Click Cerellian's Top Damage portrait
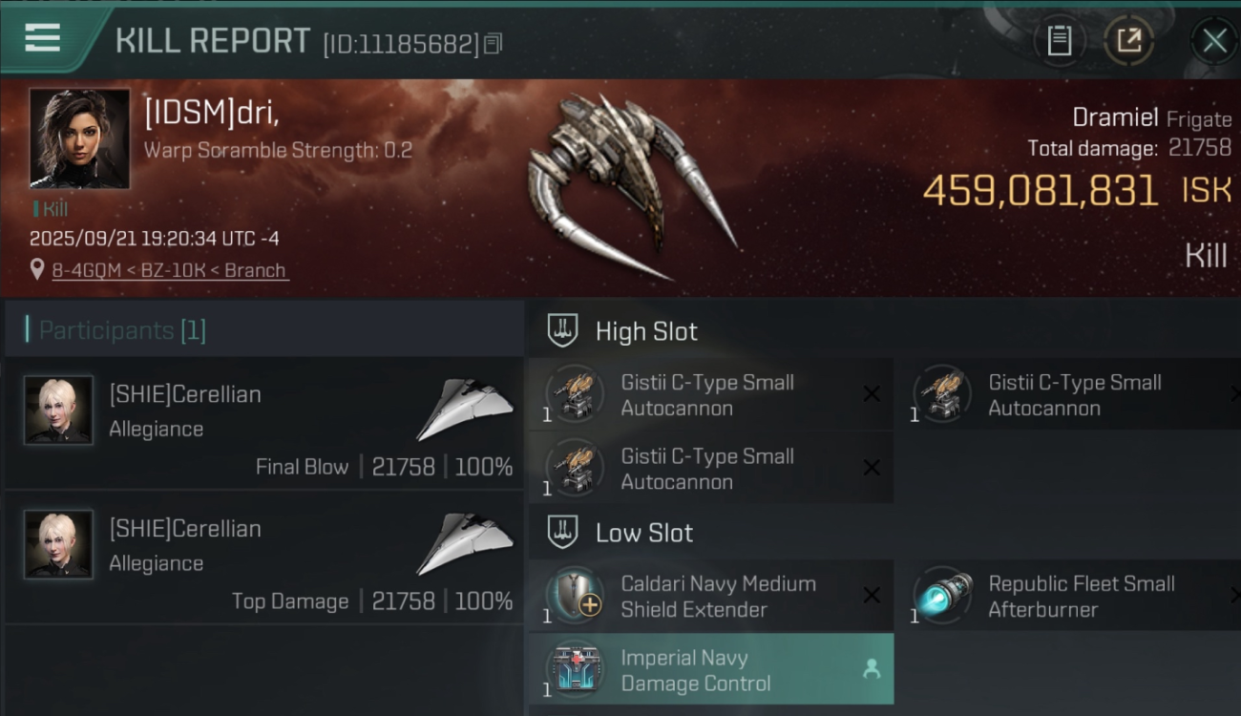The image size is (1241, 716). coord(58,544)
